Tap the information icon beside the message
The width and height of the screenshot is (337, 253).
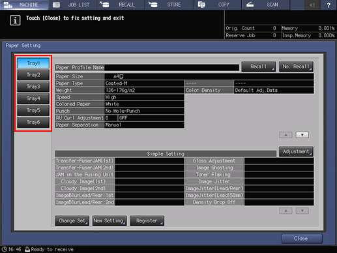pyautogui.click(x=15, y=20)
